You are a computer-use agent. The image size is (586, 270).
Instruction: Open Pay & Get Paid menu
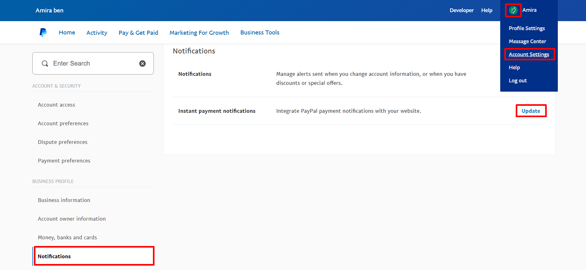(138, 33)
